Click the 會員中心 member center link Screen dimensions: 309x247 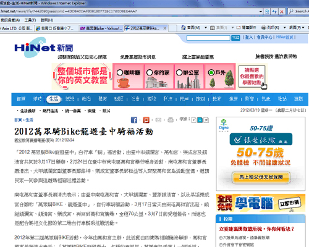pos(265,37)
